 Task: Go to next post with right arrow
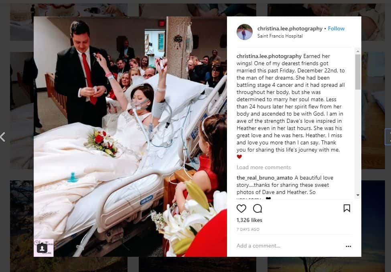(388, 137)
